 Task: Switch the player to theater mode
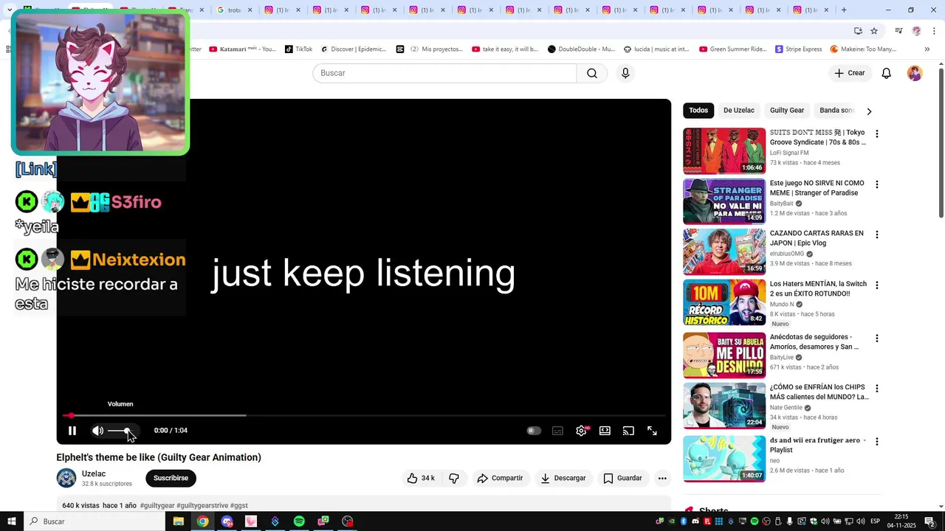[605, 431]
